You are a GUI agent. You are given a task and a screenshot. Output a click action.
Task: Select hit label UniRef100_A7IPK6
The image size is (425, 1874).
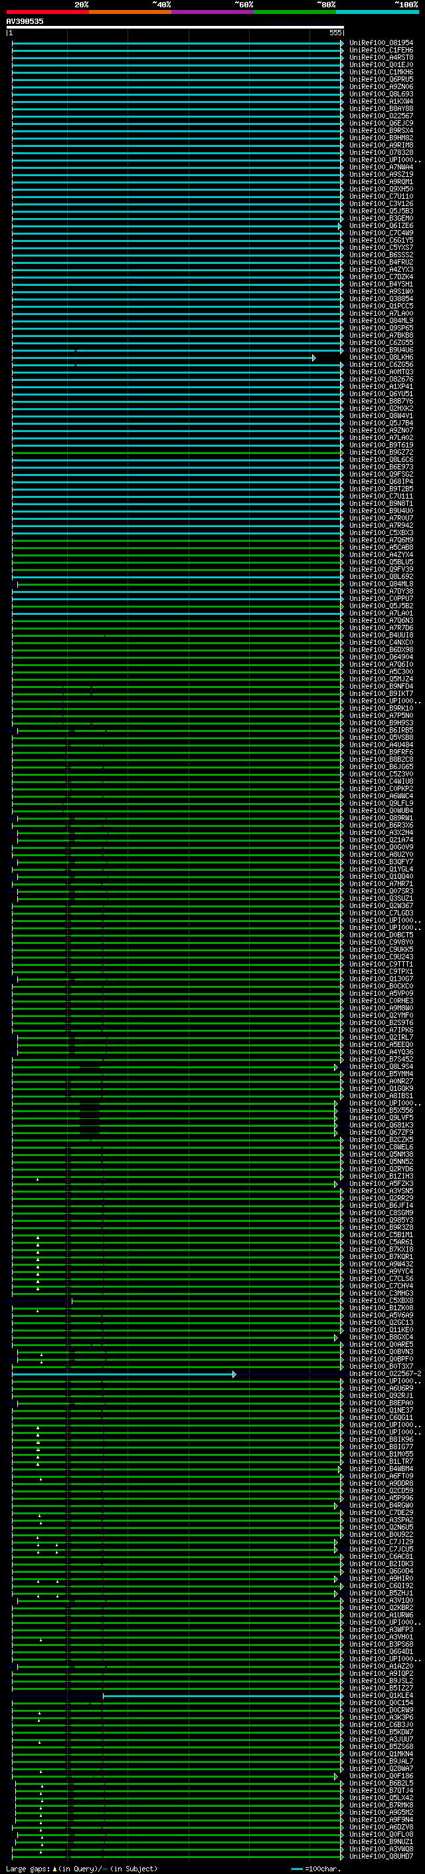tap(381, 1030)
